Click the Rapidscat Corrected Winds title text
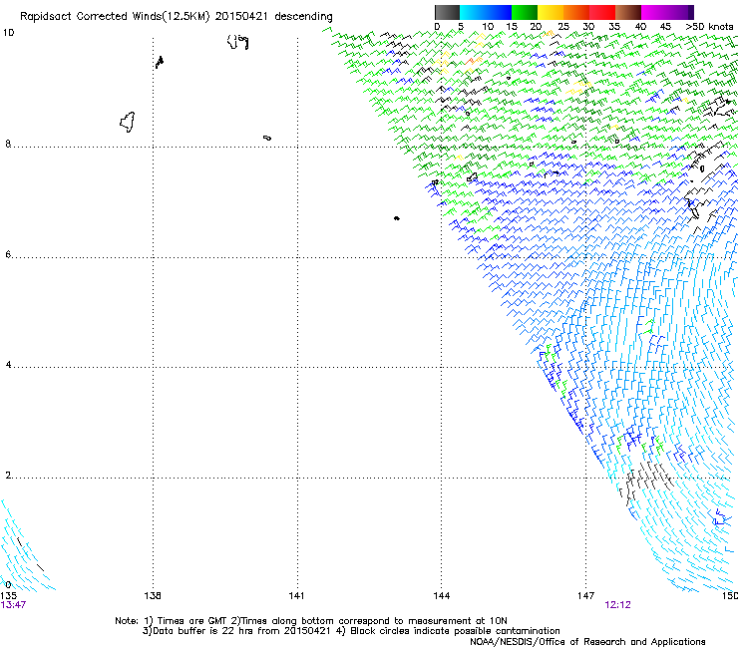This screenshot has height=648, width=738. point(177,16)
